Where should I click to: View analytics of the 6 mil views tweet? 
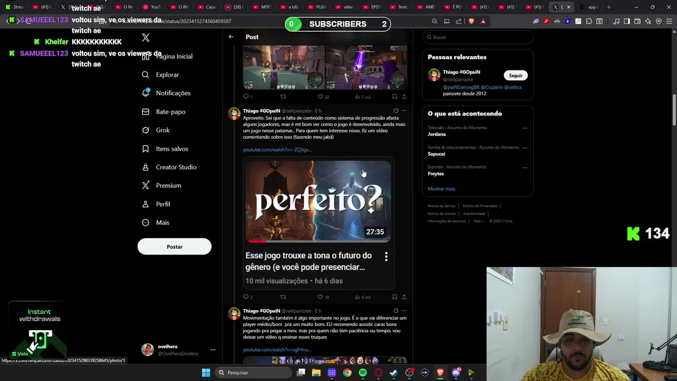362,297
